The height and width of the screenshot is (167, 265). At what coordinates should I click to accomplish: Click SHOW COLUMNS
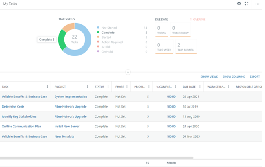click(x=234, y=77)
